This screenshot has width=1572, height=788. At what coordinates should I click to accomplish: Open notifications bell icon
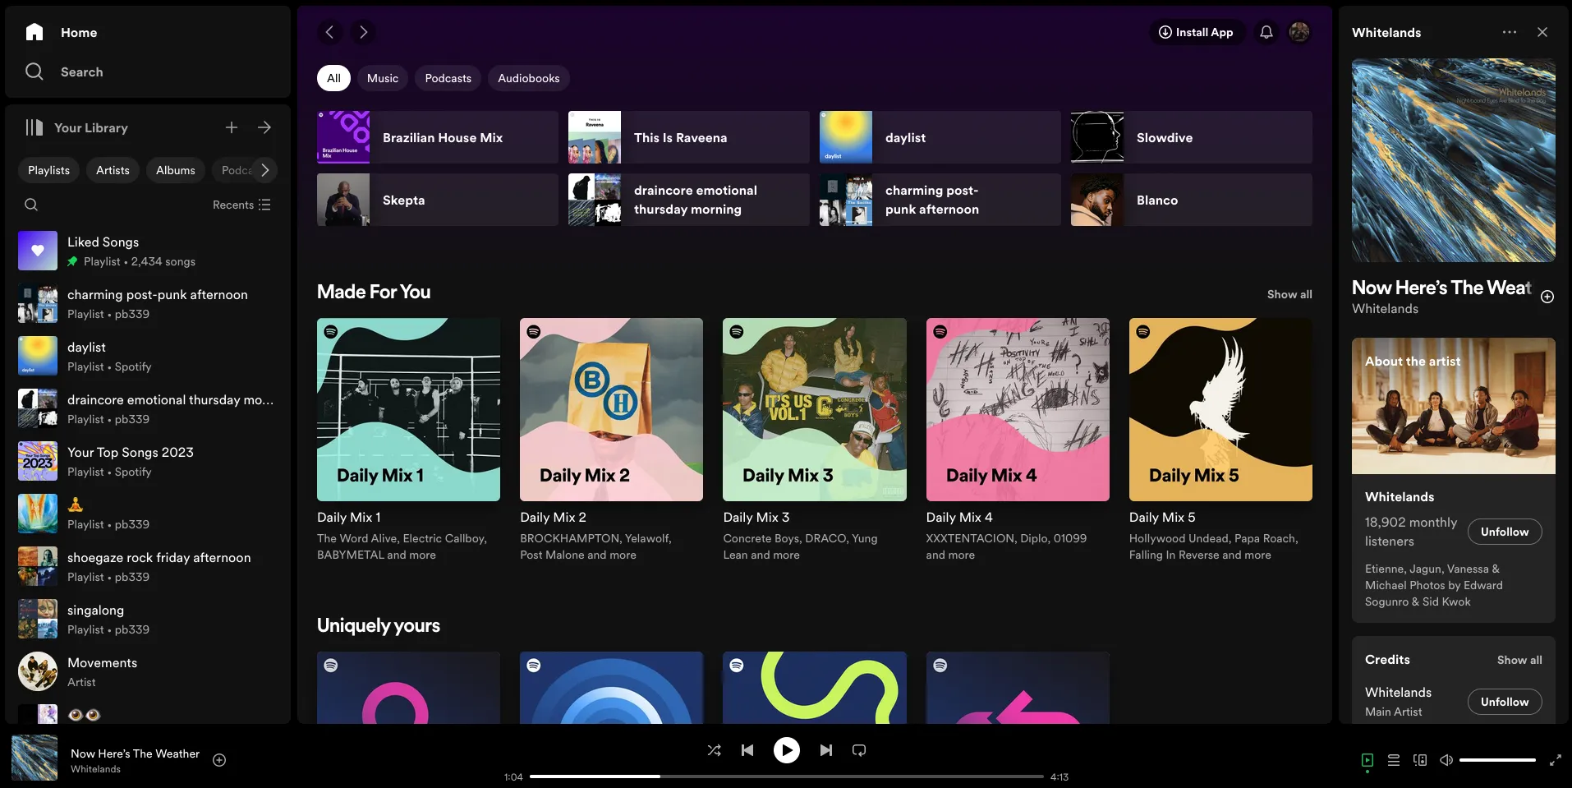pos(1266,32)
